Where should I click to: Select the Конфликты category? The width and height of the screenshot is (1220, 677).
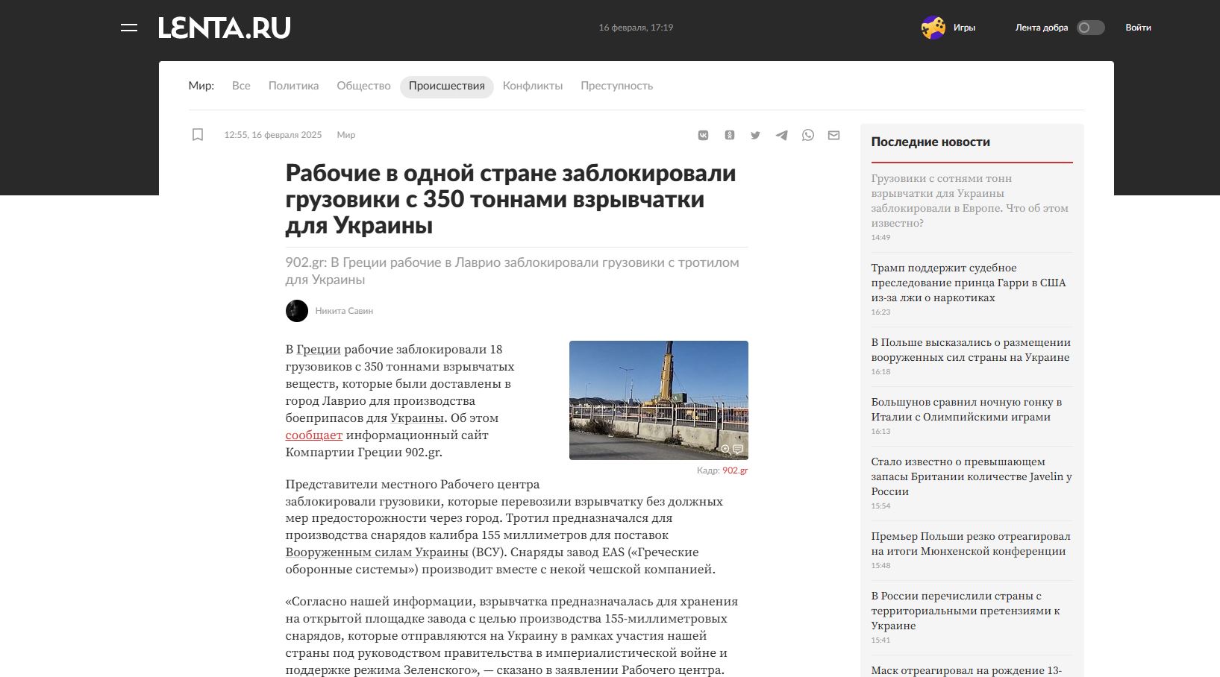(x=532, y=86)
